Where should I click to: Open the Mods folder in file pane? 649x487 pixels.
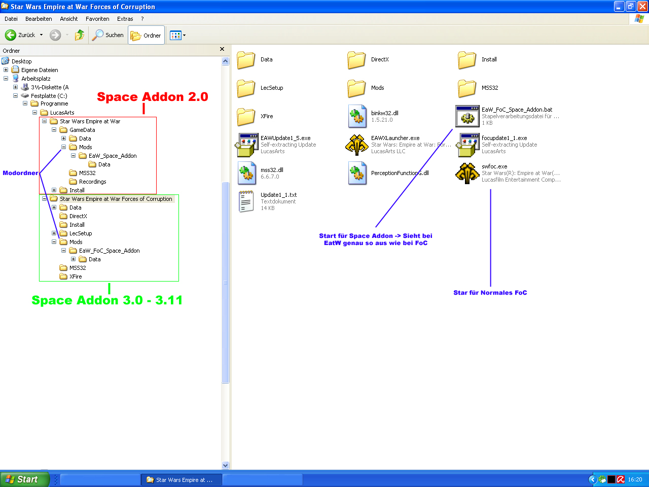(356, 88)
